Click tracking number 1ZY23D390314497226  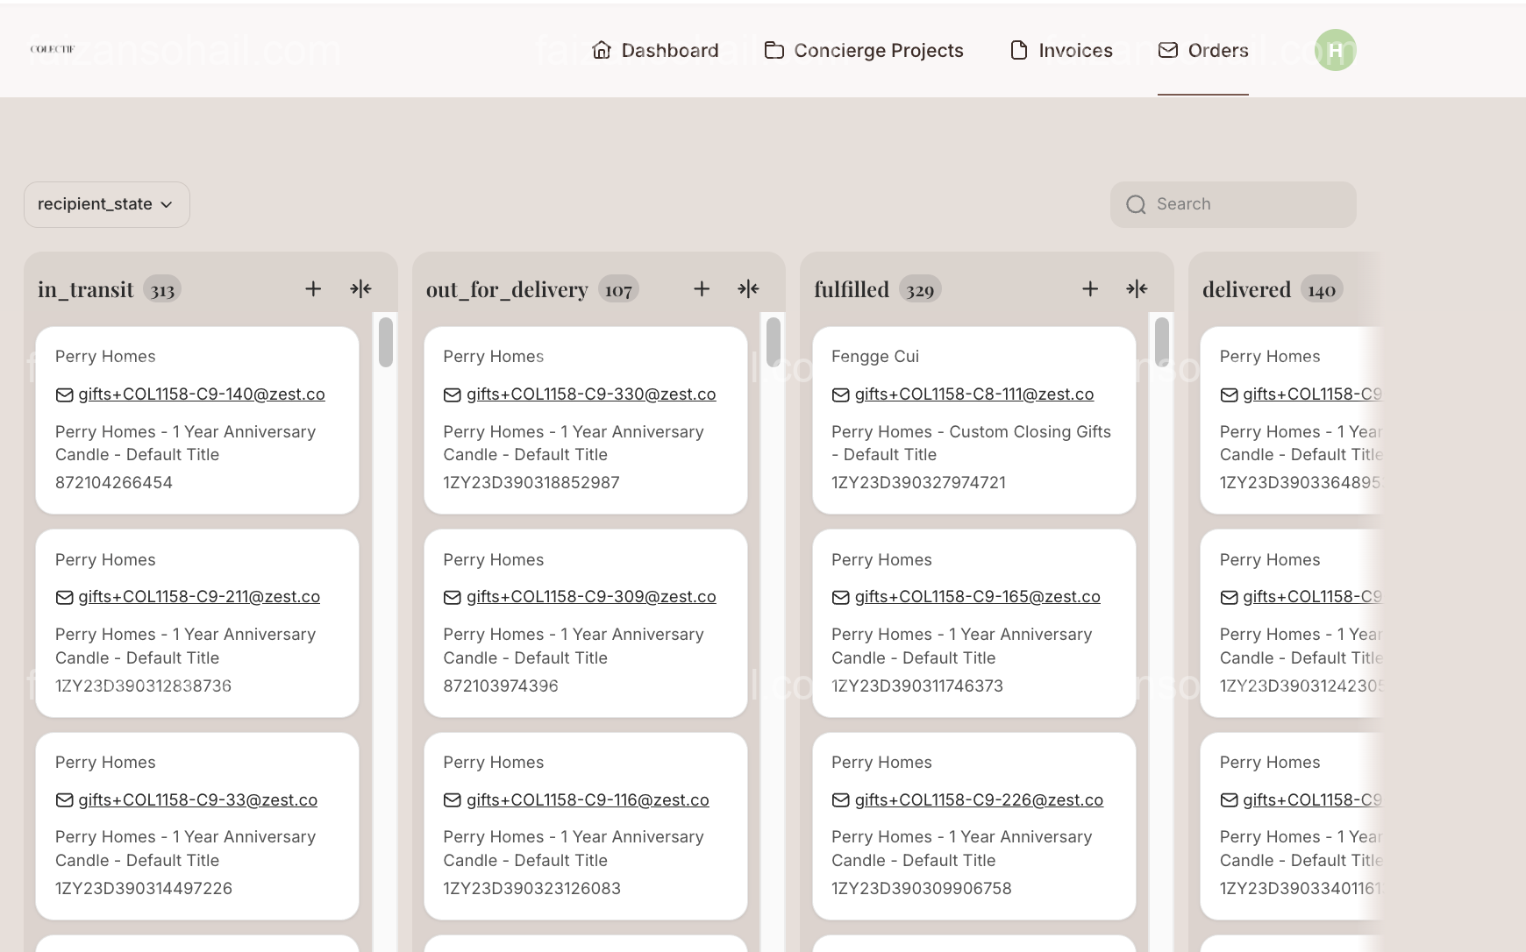coord(144,889)
